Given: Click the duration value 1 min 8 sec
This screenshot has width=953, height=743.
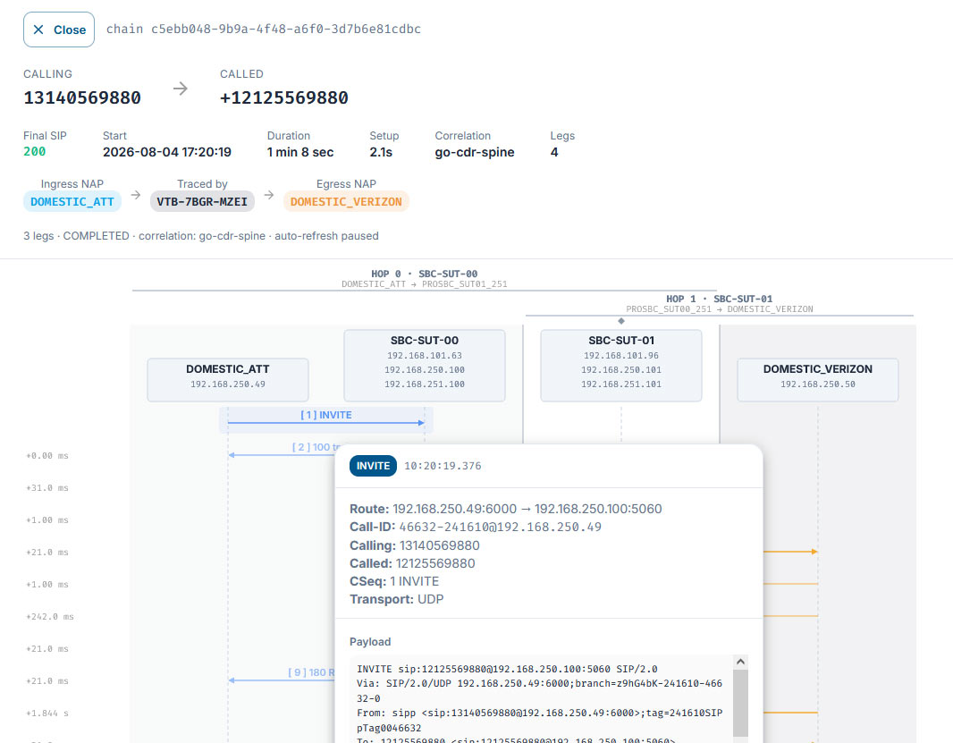Looking at the screenshot, I should tap(300, 152).
